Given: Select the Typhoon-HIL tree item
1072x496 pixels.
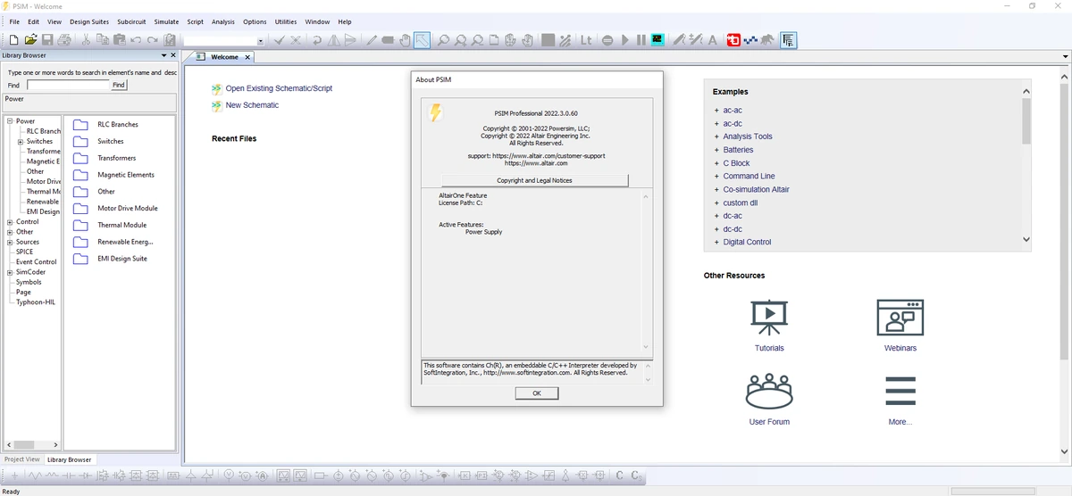Looking at the screenshot, I should pyautogui.click(x=36, y=302).
